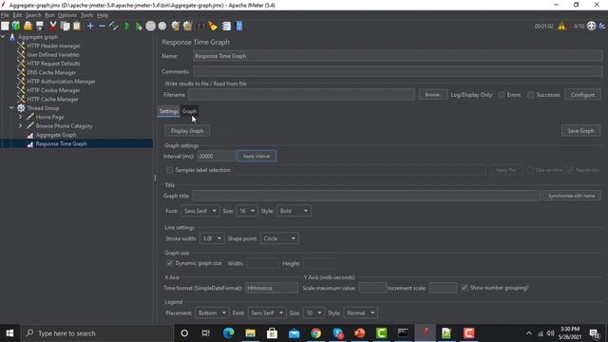Click the Reset search brush icon
The height and width of the screenshot is (342, 608).
(x=213, y=26)
